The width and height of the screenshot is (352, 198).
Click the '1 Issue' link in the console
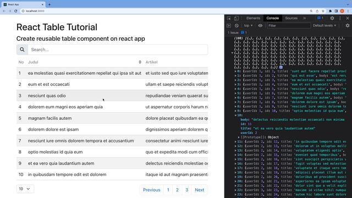pos(237,32)
